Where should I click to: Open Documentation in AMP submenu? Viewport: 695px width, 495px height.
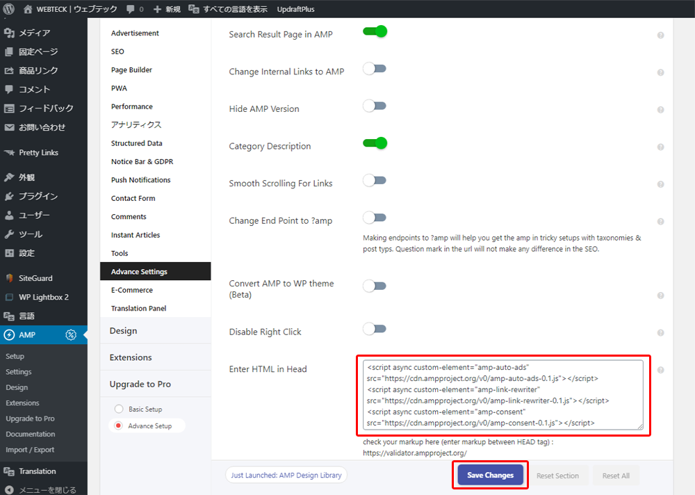coord(30,435)
